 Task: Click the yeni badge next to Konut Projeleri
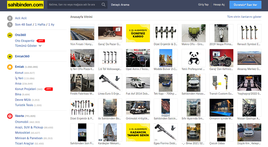point(49,89)
